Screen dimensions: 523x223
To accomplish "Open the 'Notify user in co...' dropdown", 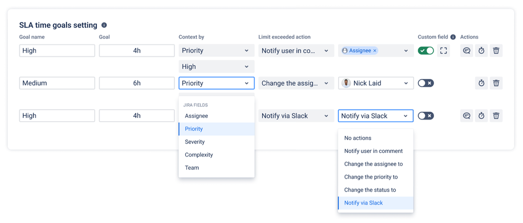I will [x=296, y=51].
